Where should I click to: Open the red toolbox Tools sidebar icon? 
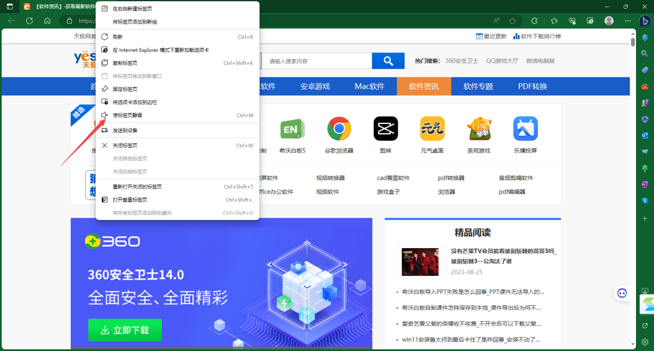645,87
